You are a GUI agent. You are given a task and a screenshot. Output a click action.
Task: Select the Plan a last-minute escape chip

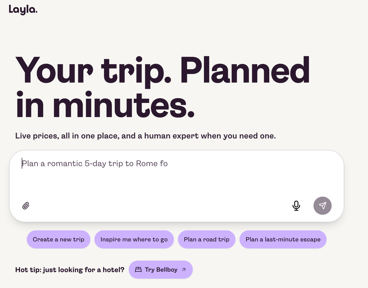(283, 239)
